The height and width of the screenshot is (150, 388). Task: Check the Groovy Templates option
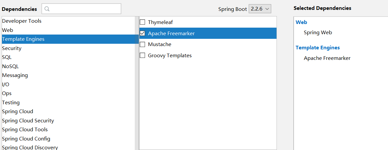pyautogui.click(x=142, y=56)
